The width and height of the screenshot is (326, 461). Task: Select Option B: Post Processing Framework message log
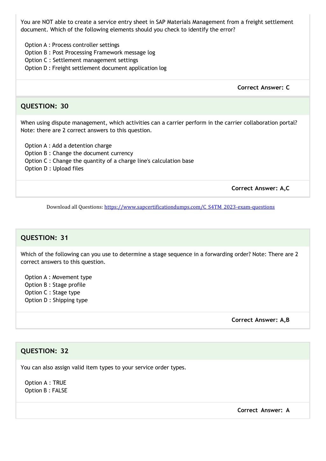tap(90, 53)
